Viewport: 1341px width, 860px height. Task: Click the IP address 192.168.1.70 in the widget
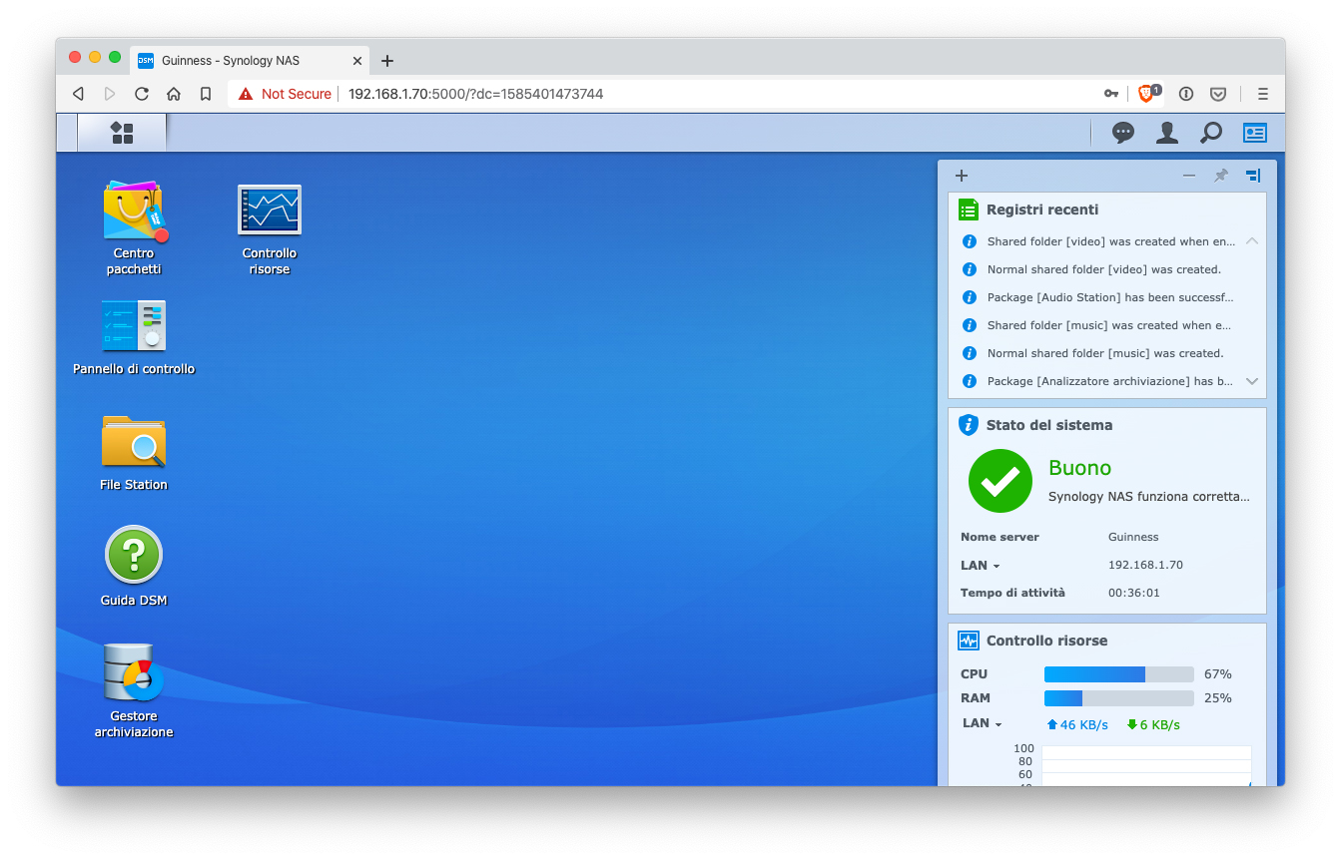(1145, 565)
